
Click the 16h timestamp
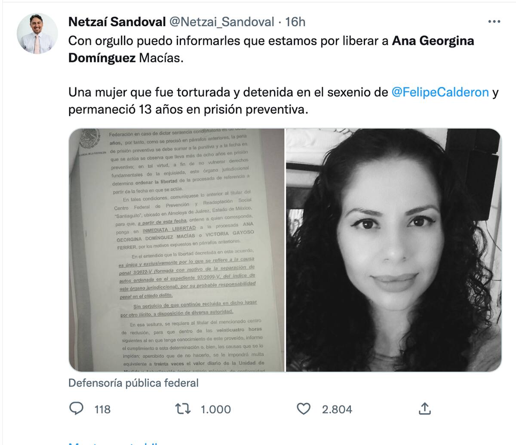click(x=295, y=21)
